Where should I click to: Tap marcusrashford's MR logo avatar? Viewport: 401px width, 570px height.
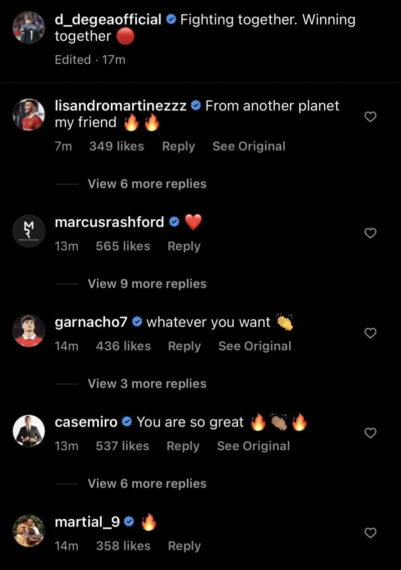point(29,230)
